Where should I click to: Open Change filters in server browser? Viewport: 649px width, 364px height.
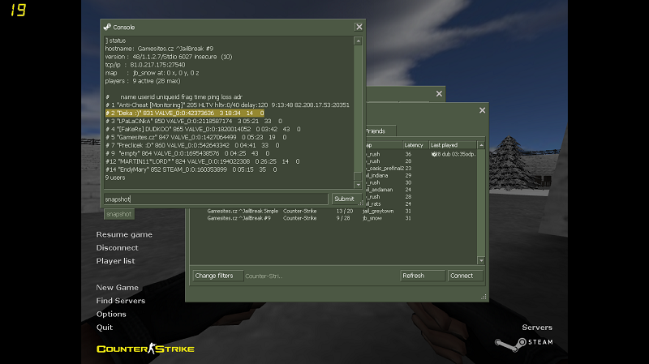click(x=217, y=276)
